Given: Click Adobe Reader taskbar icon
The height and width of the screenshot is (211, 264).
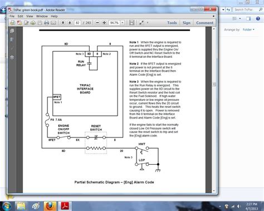Looking at the screenshot, I should click(65, 206).
